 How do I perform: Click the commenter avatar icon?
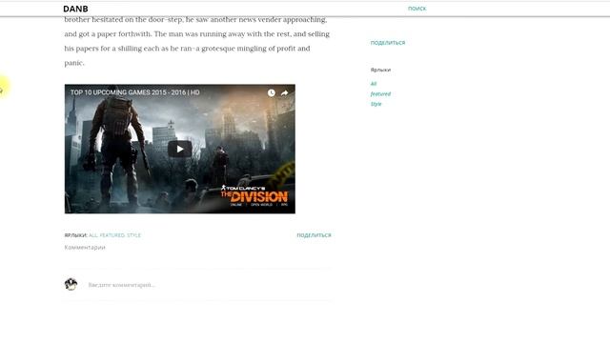71,284
